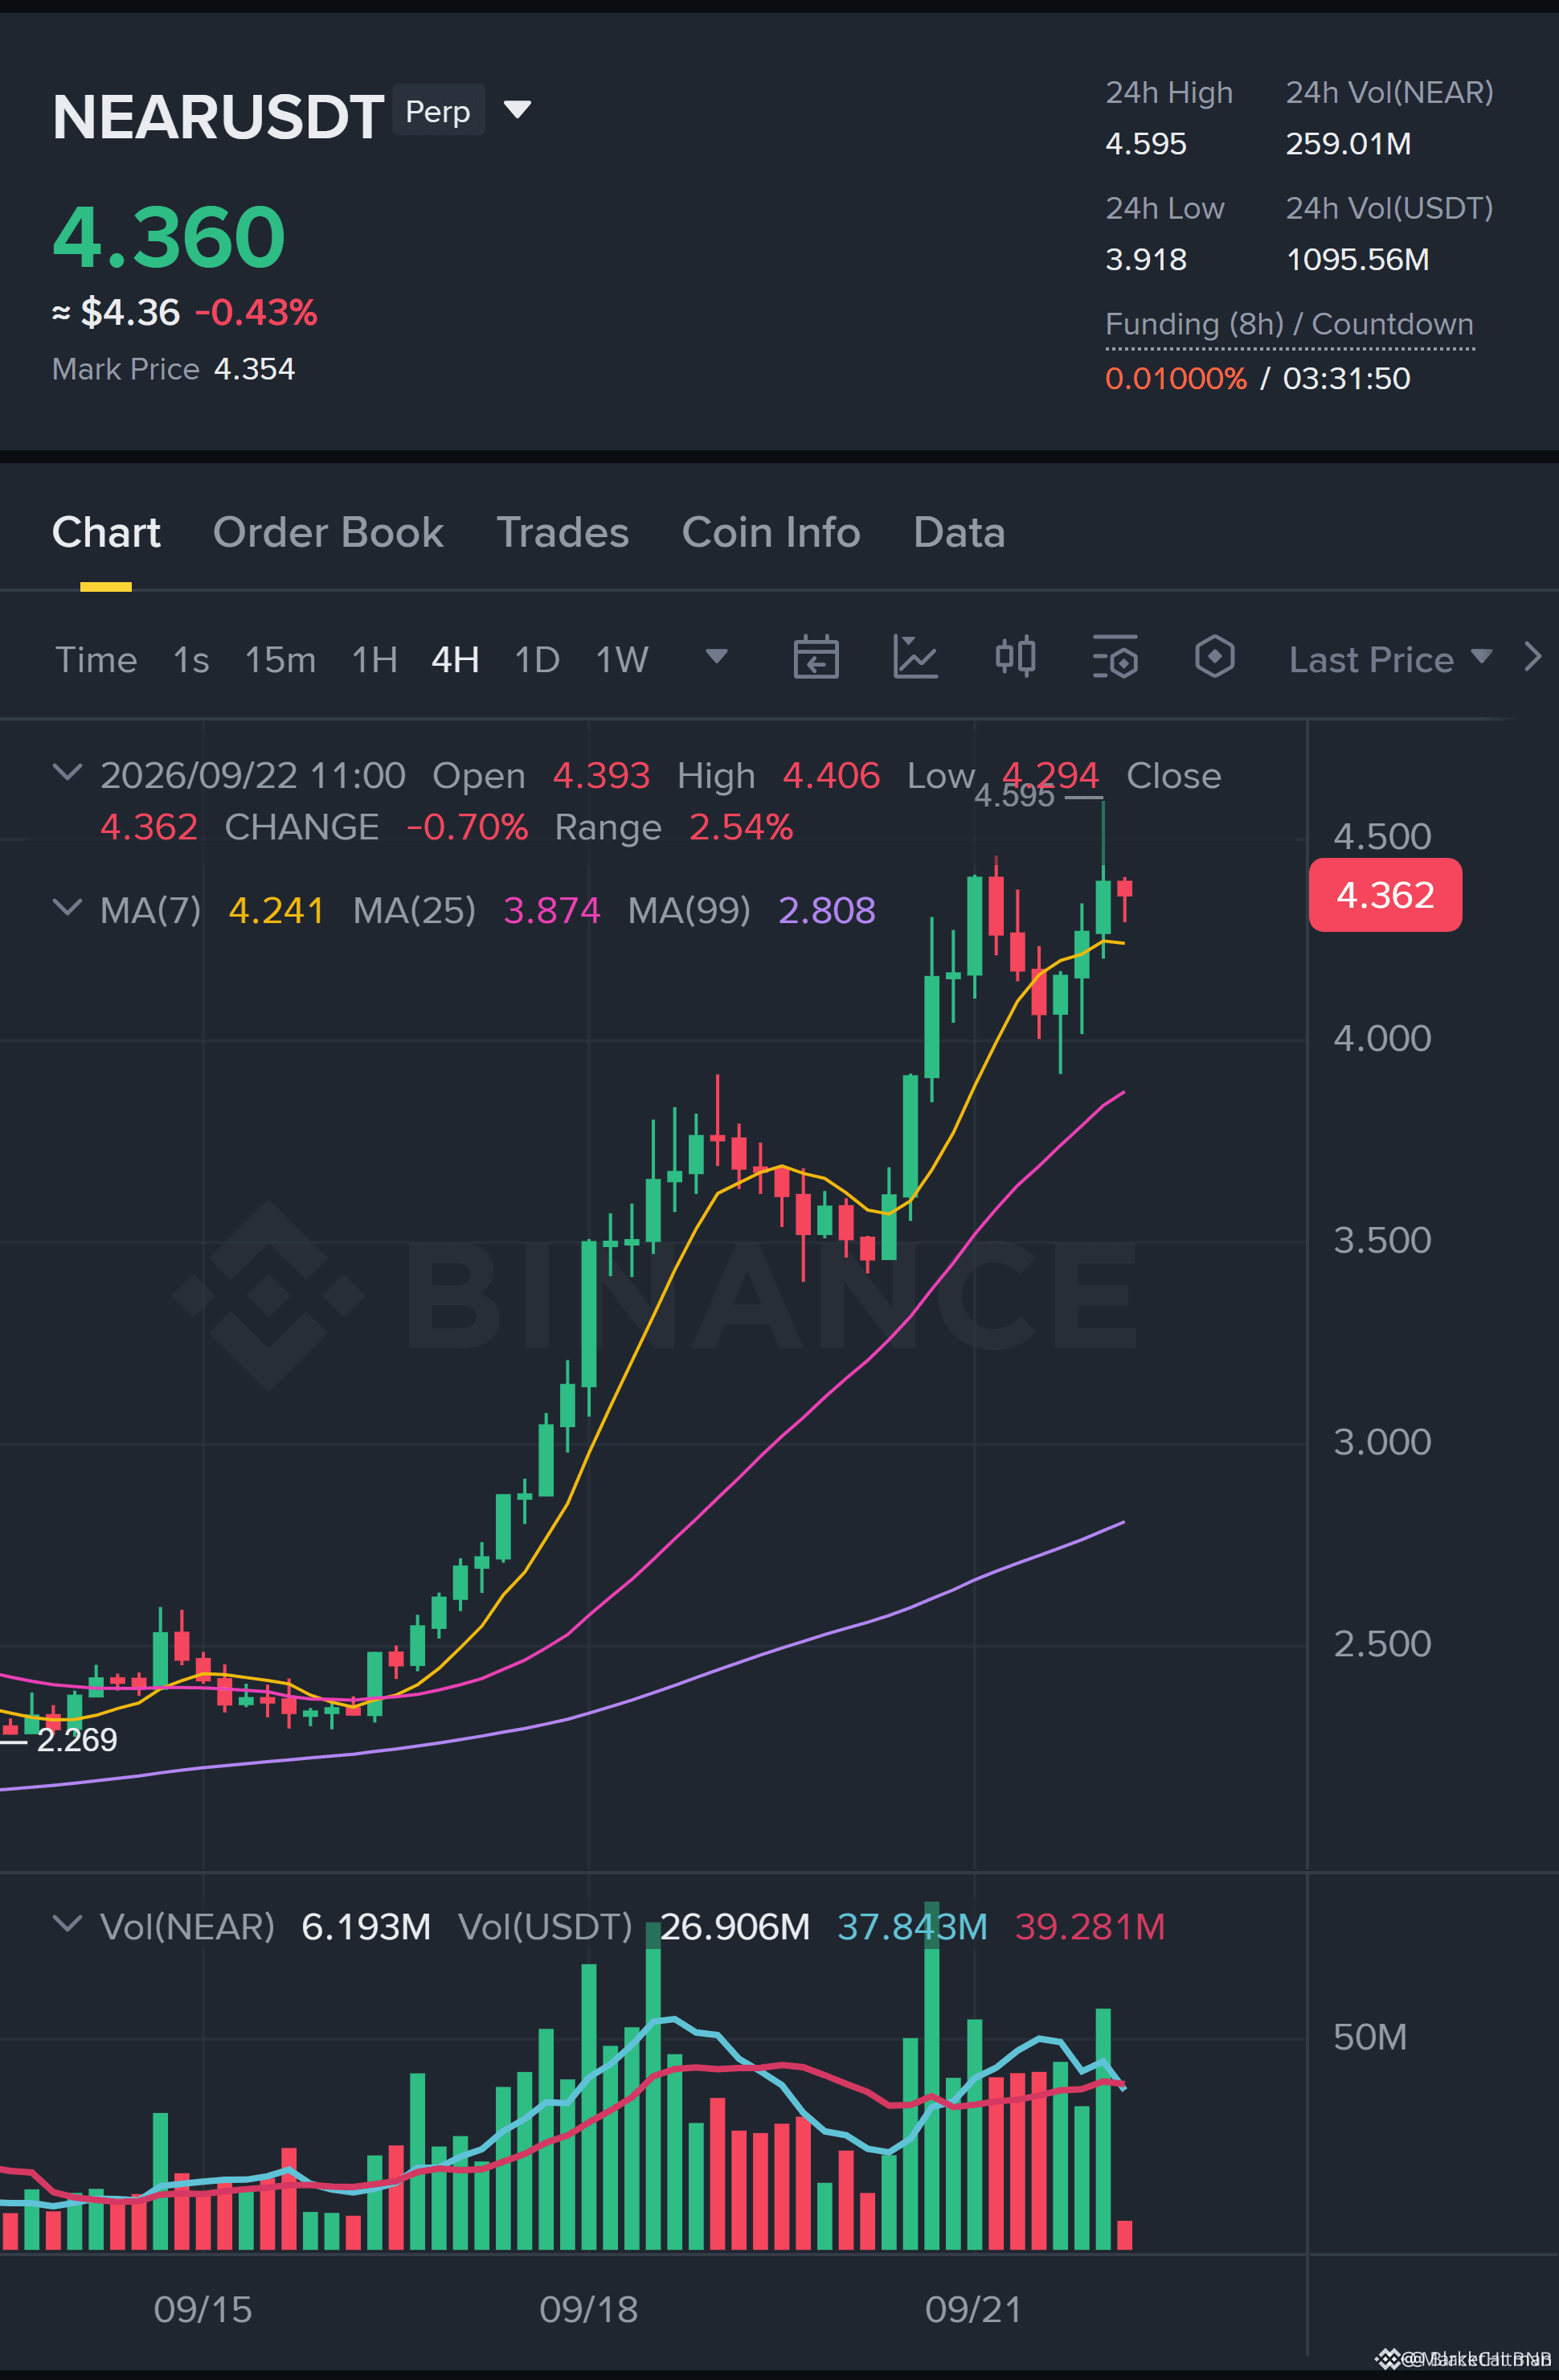Click the hexagon chart settings icon

(x=1214, y=657)
